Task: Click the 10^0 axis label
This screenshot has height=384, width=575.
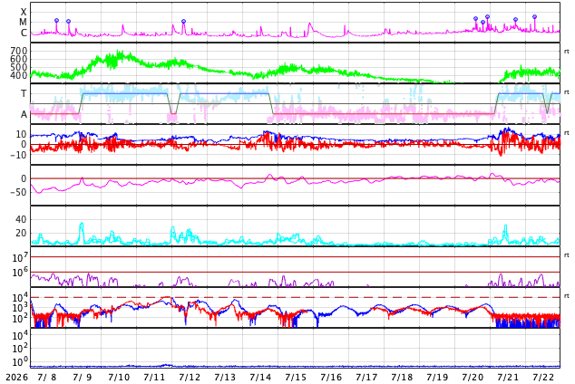Action: [20, 361]
